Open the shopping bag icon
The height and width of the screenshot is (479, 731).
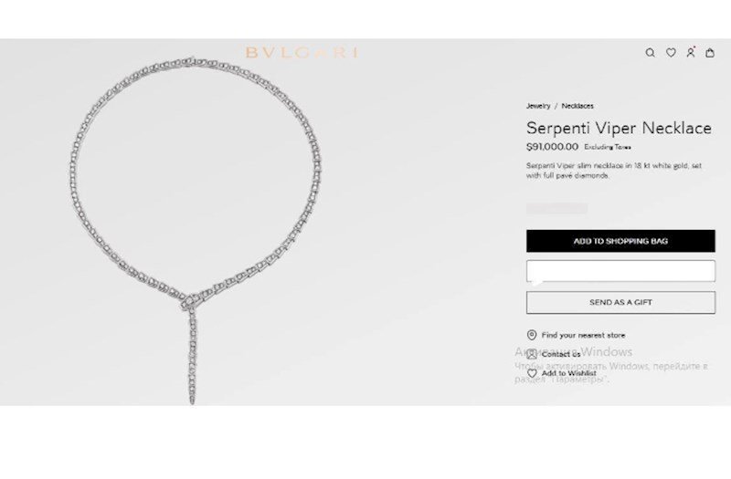710,53
